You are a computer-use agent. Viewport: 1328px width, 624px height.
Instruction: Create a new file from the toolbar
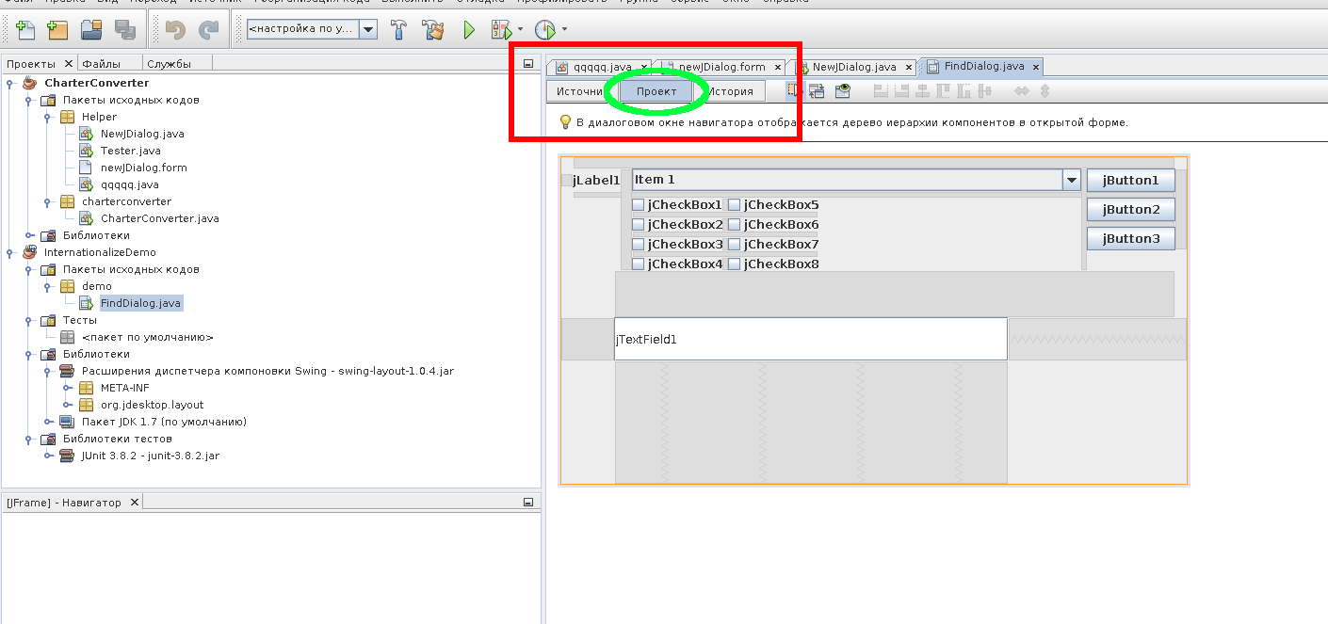(x=25, y=30)
